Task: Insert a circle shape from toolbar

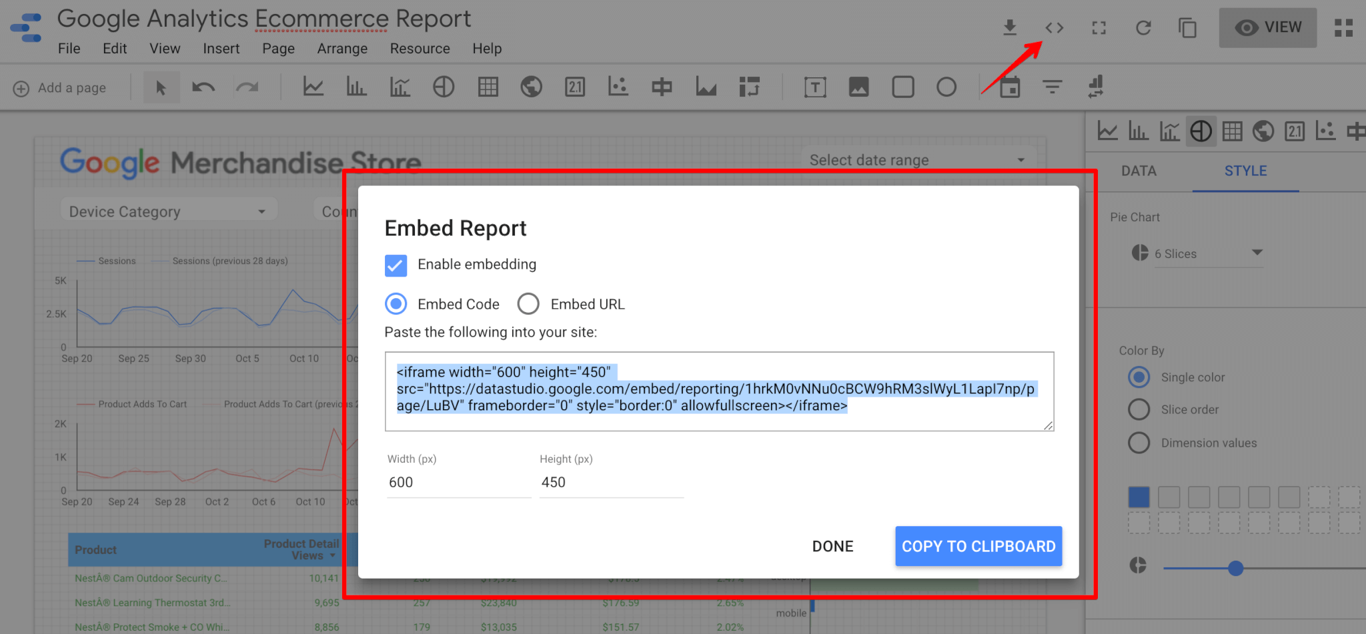Action: 946,87
